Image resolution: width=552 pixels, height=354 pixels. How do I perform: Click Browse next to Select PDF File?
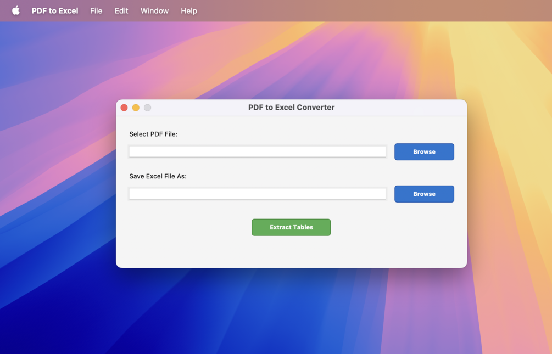pos(424,151)
